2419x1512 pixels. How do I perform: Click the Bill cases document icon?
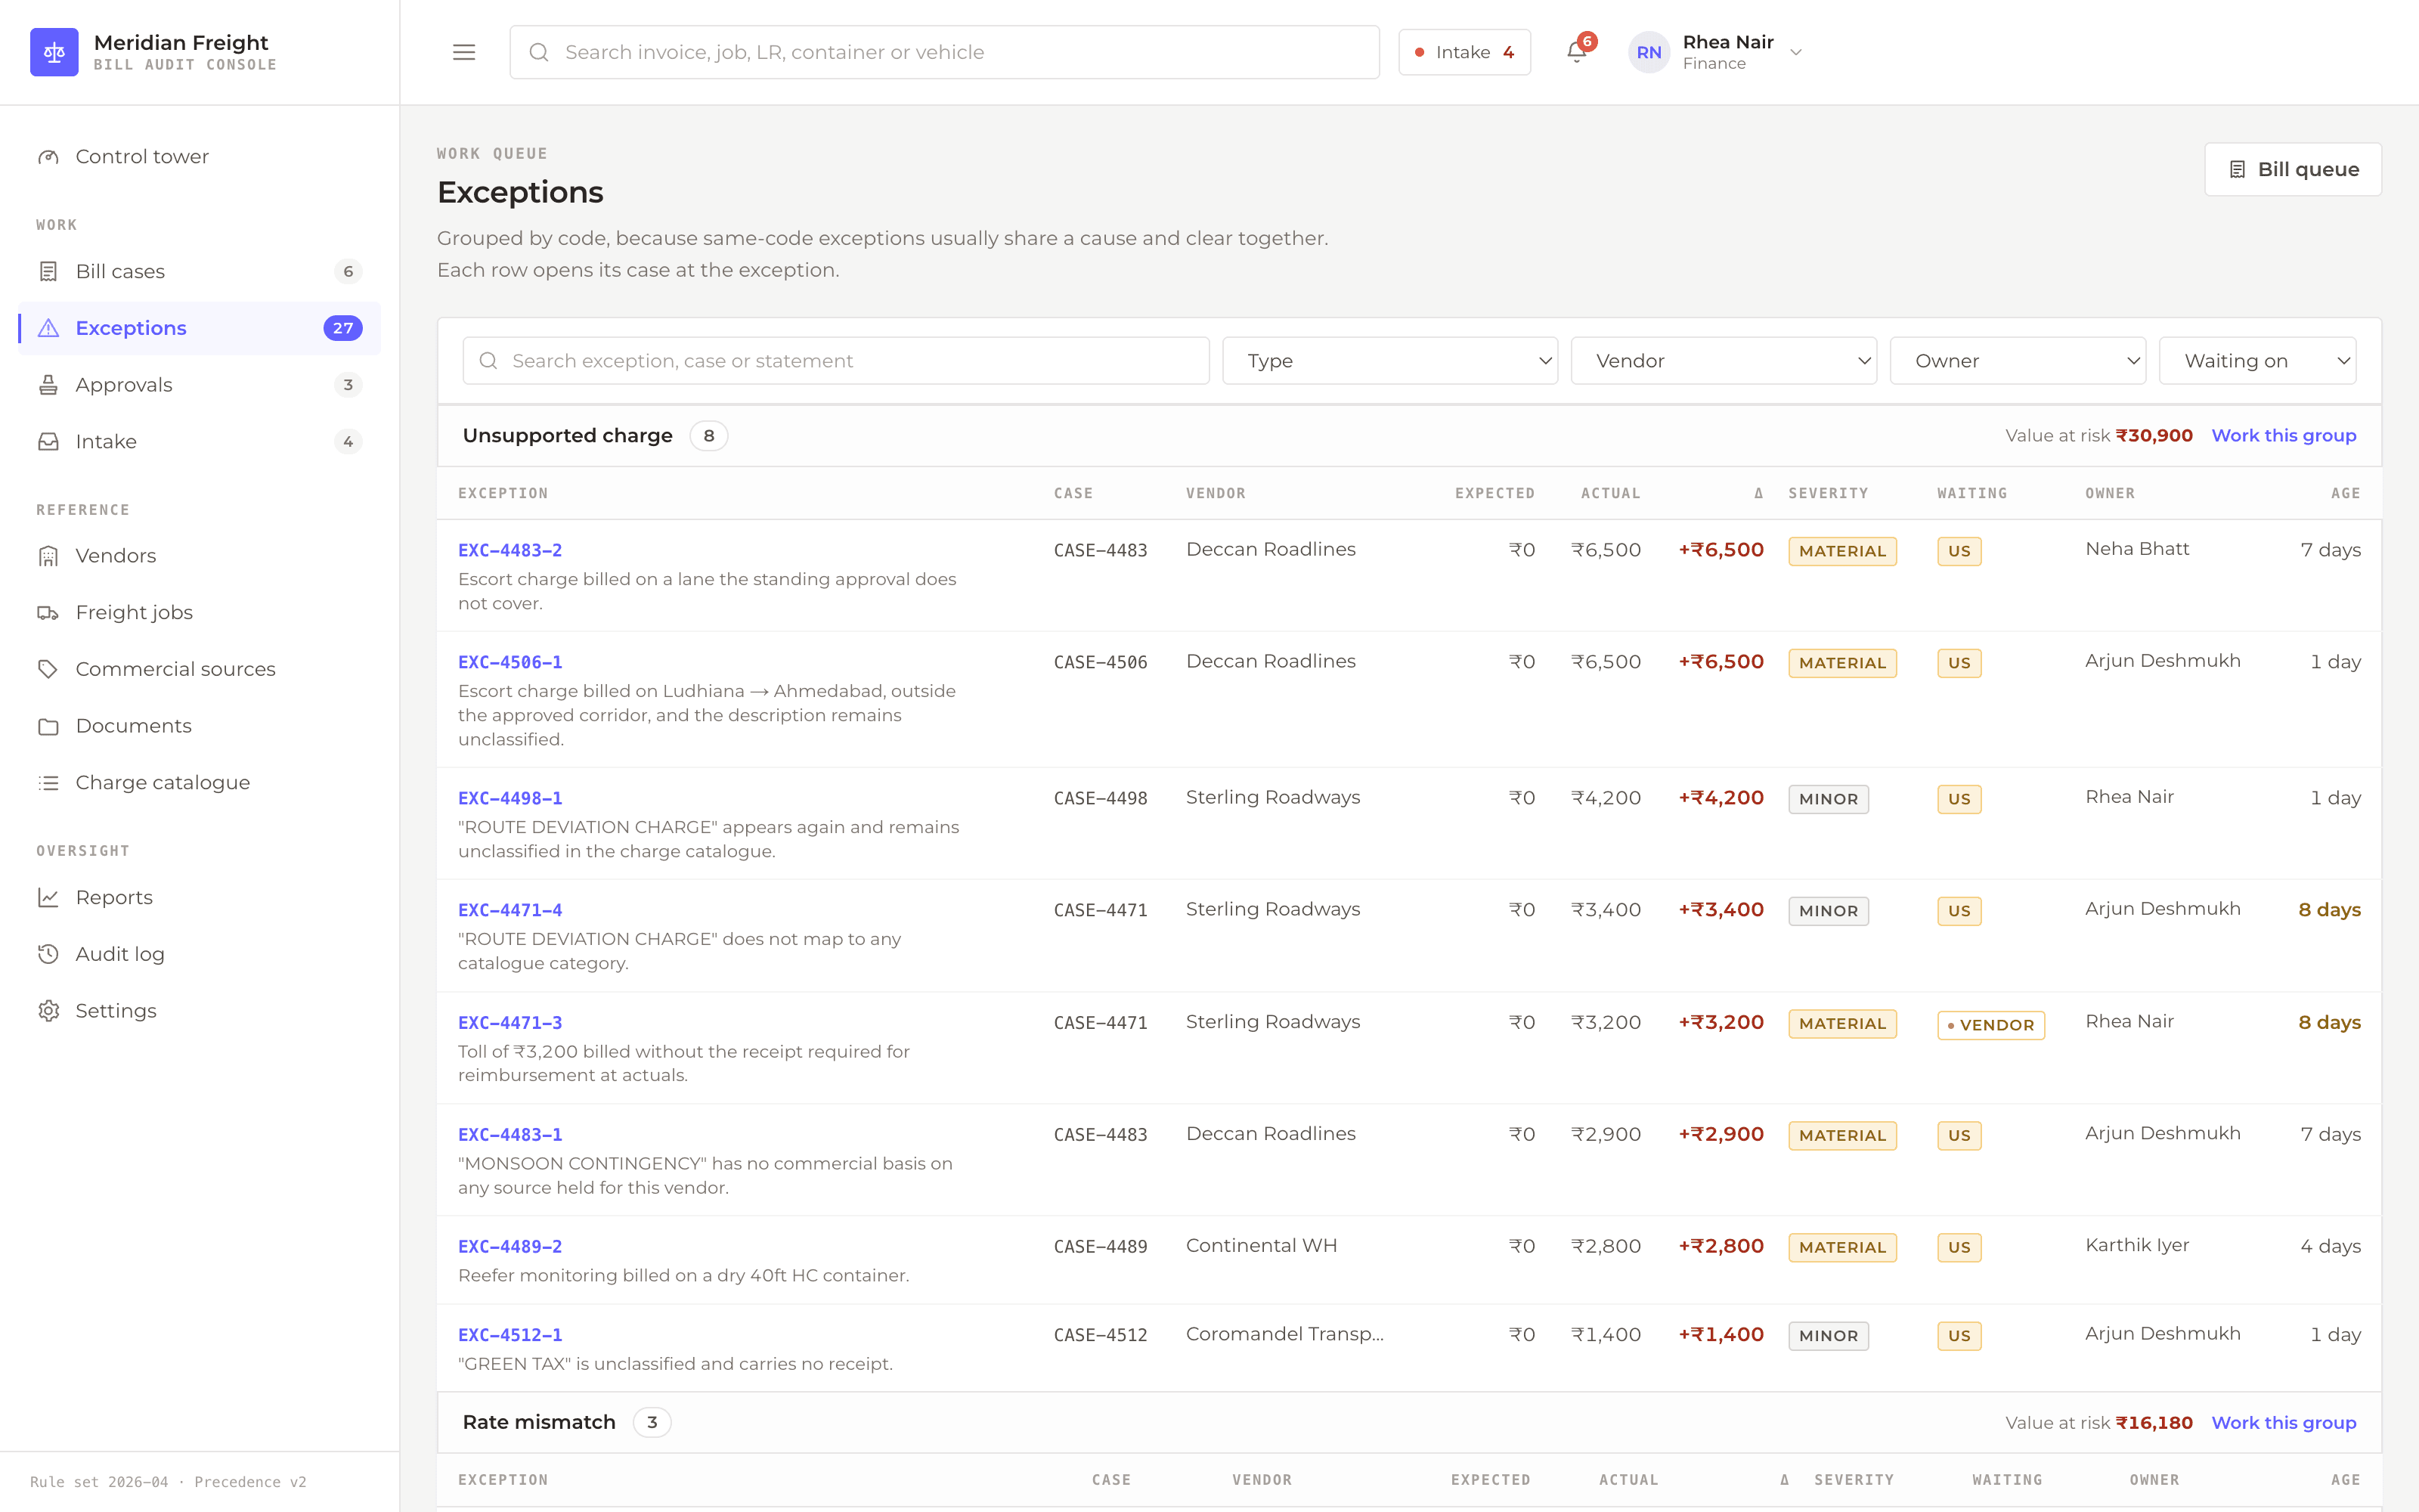coord(48,271)
